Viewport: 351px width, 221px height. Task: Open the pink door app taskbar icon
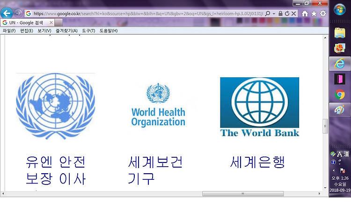[340, 79]
